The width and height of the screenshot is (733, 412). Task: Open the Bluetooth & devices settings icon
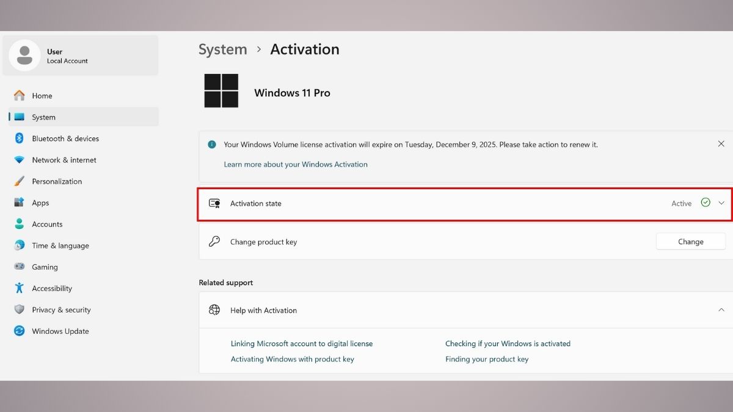coord(19,139)
